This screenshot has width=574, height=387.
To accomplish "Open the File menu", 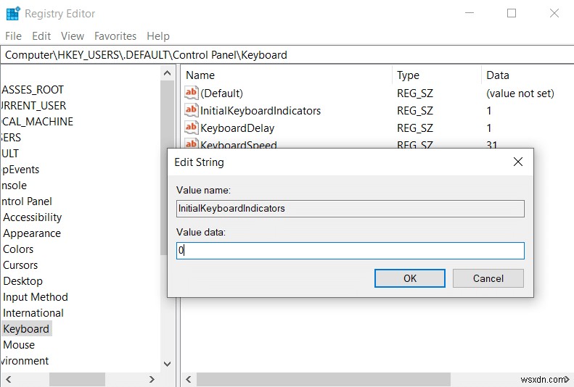I will pos(14,36).
